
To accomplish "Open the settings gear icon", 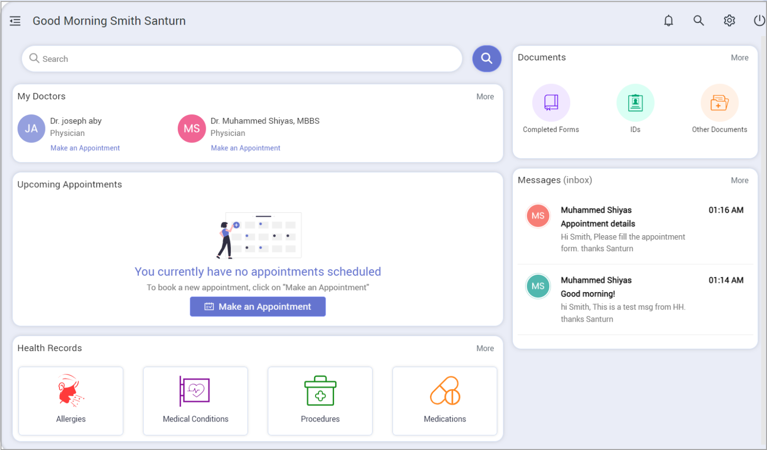I will coord(729,20).
